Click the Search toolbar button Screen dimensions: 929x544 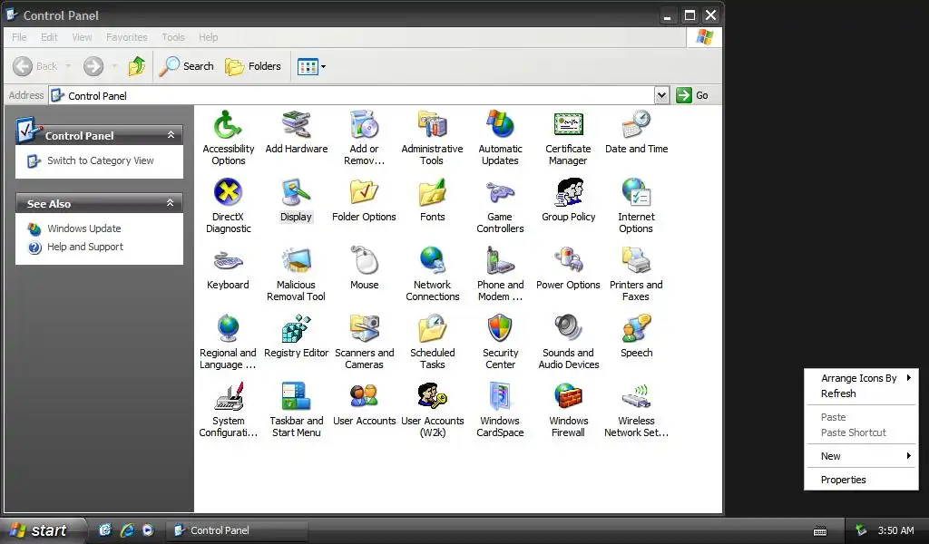pyautogui.click(x=186, y=66)
